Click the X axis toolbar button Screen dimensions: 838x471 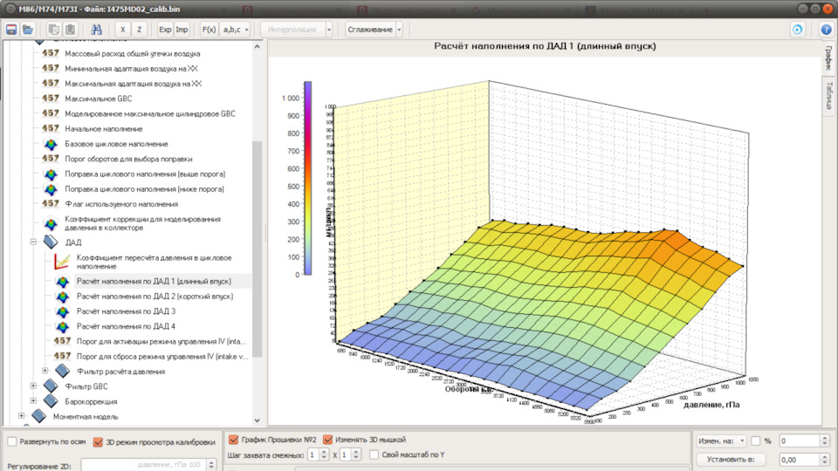click(x=122, y=30)
